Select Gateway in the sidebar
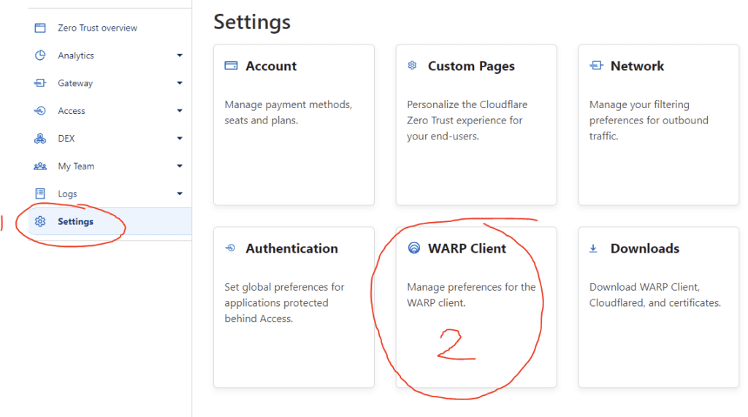 [75, 83]
